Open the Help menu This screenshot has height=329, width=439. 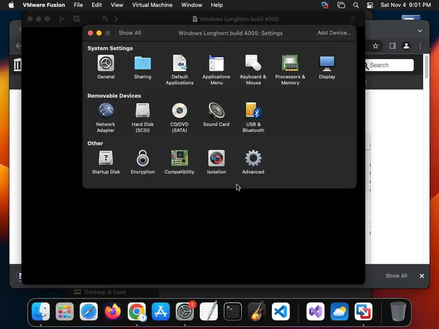tap(216, 5)
